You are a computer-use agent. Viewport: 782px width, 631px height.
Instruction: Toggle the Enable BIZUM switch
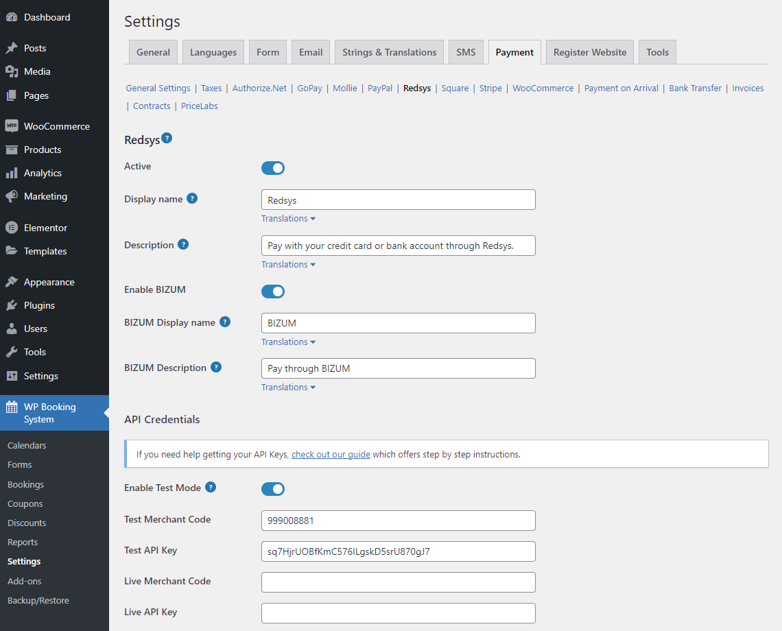click(273, 291)
